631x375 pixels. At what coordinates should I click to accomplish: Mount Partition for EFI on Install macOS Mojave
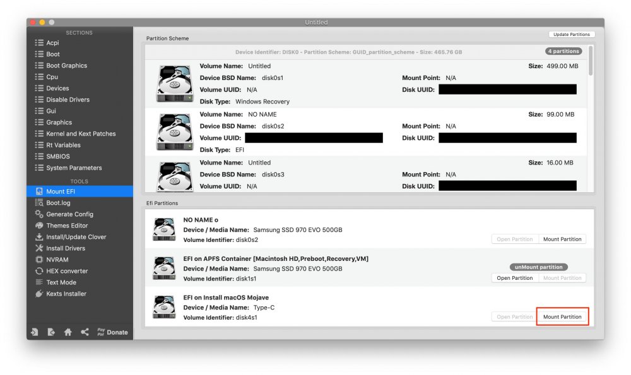pyautogui.click(x=562, y=317)
